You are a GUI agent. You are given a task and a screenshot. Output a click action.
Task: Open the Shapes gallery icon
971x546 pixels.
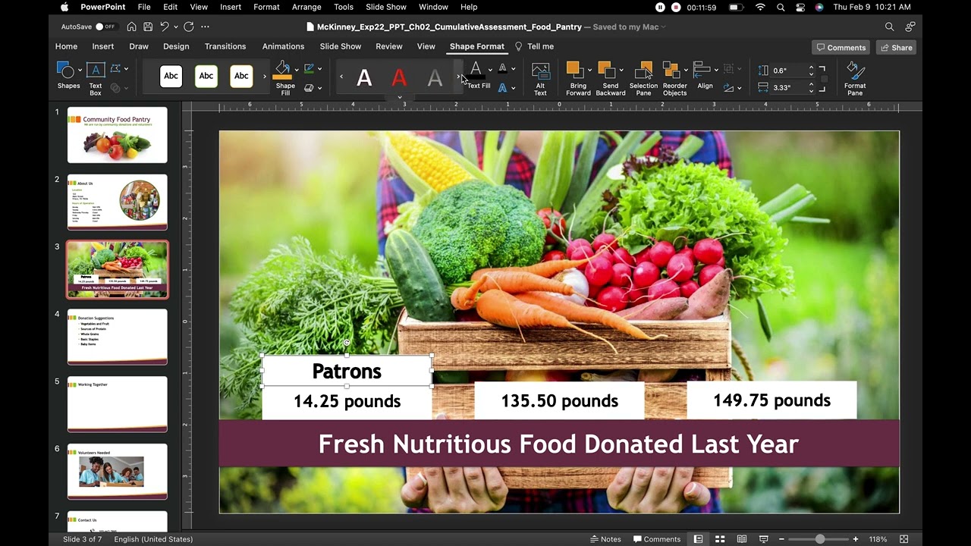[65, 71]
